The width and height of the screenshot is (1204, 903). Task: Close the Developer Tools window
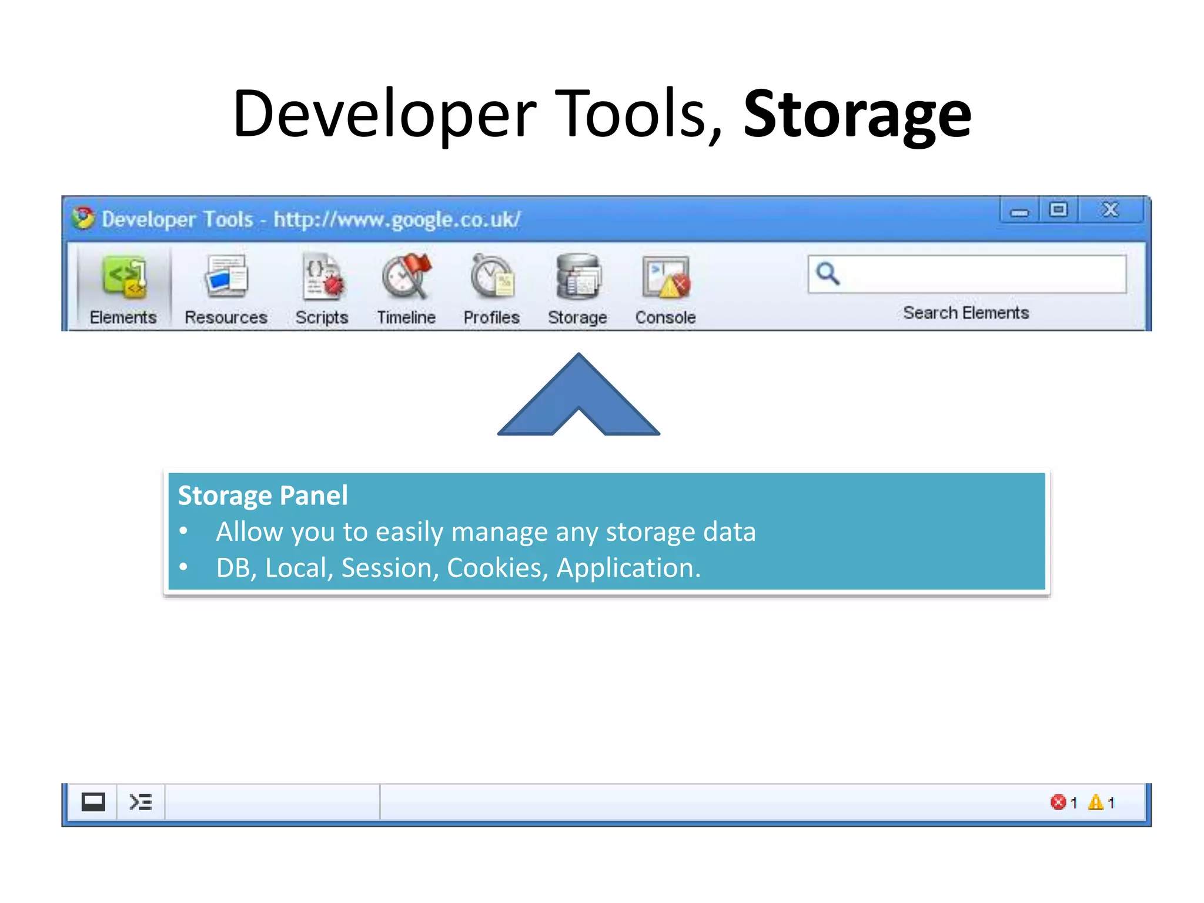pos(1111,210)
